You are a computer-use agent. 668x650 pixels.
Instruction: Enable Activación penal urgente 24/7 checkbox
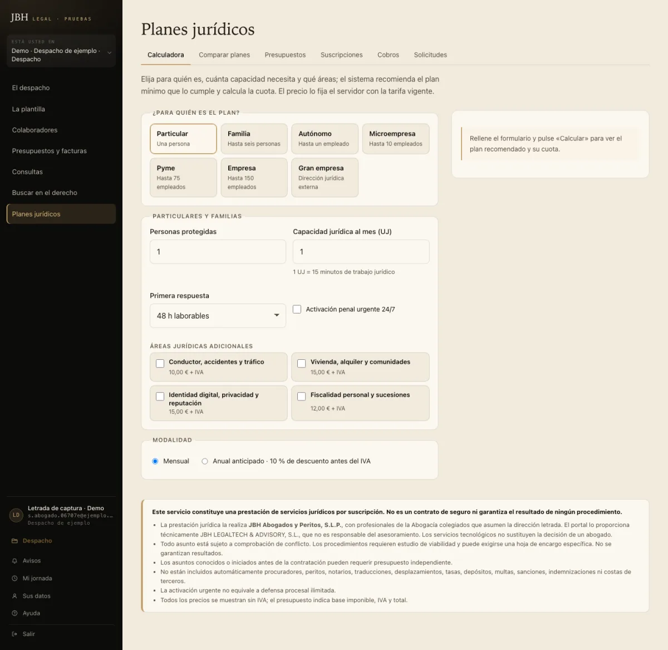(x=297, y=309)
